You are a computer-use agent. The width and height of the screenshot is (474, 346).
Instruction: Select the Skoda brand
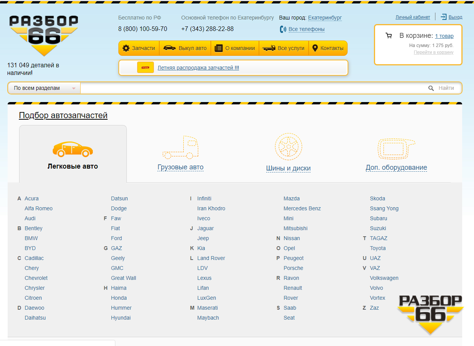pos(377,198)
